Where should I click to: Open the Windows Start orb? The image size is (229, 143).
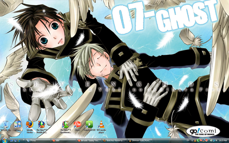click(x=5, y=140)
